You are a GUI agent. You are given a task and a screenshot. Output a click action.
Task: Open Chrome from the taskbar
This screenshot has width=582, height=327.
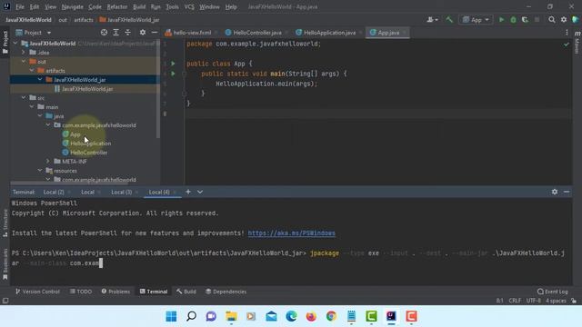tap(331, 316)
